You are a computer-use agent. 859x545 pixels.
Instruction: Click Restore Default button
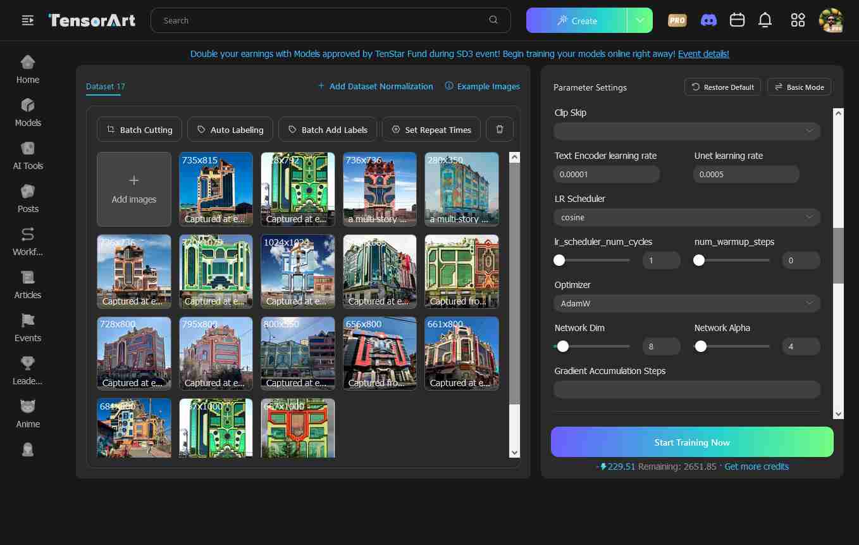(722, 87)
